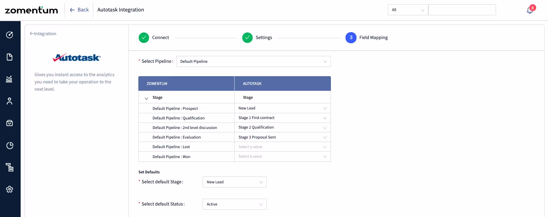Open Stage 1 First contract dropdown
Viewport: 548px width, 217px height.
tap(282, 118)
